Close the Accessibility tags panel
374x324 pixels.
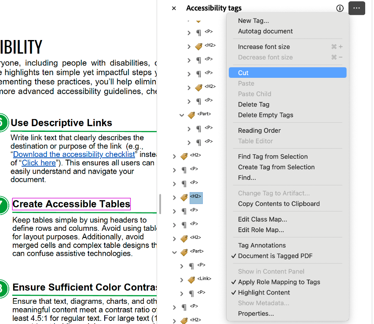[x=174, y=8]
